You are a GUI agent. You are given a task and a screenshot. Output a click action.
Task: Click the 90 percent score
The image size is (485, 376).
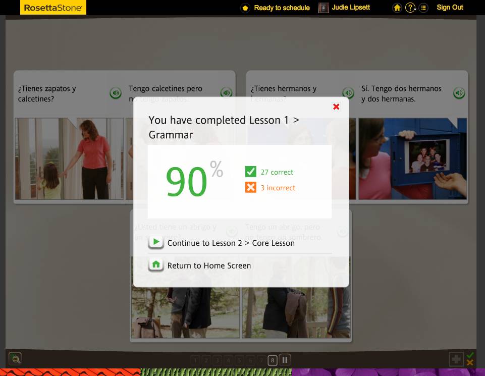194,179
